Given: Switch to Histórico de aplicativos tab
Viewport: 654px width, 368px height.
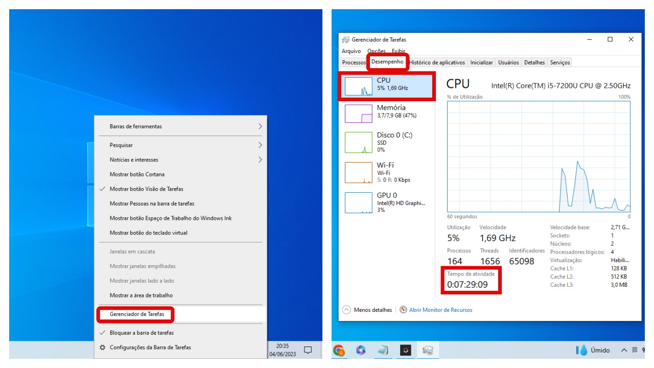Looking at the screenshot, I should click(x=437, y=62).
